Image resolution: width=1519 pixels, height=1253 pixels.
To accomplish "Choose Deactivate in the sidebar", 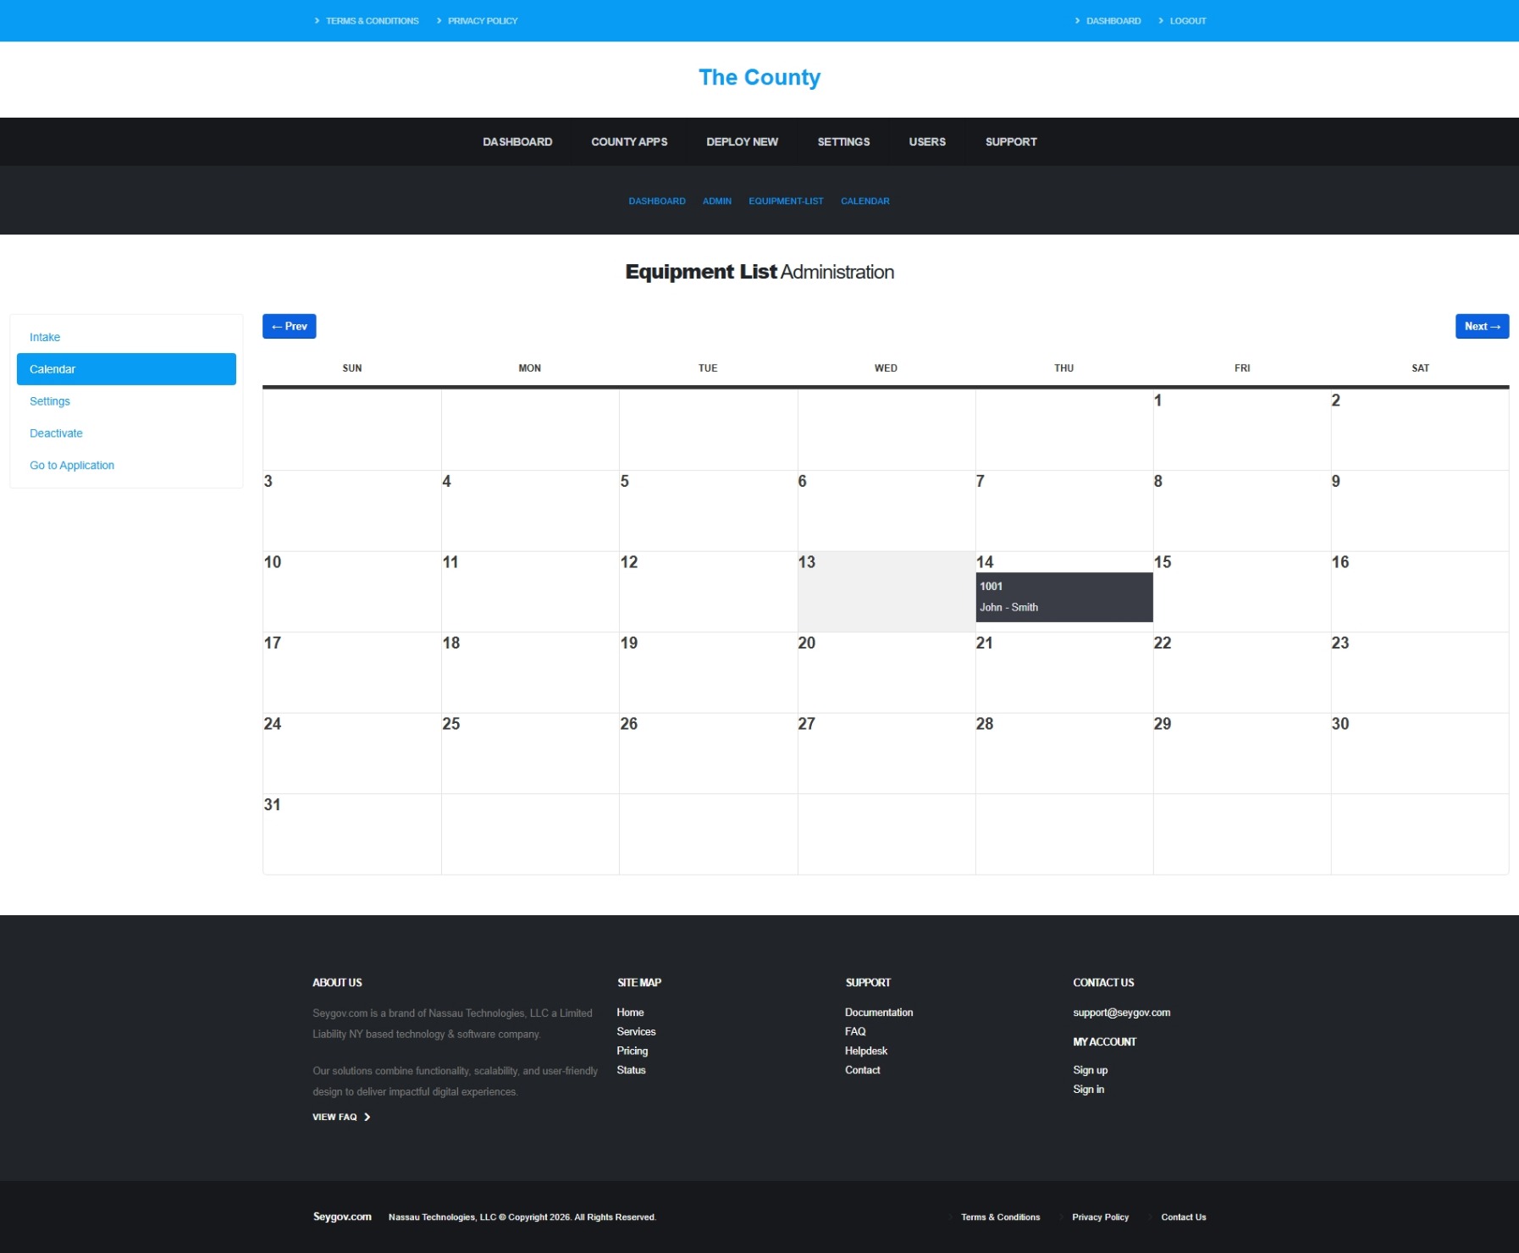I will click(56, 433).
